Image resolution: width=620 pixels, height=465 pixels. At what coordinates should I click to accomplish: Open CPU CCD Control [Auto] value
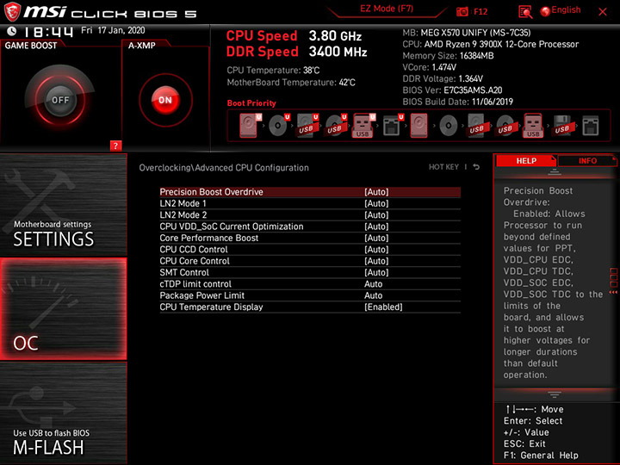pyautogui.click(x=376, y=249)
